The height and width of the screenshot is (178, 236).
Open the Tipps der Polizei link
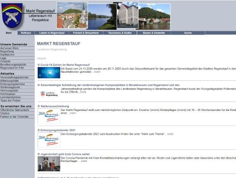pyautogui.click(x=10, y=101)
